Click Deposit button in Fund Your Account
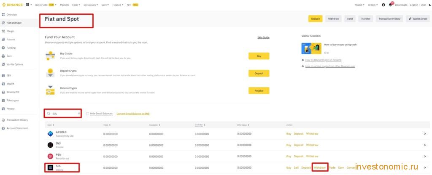Viewport: 432px width, 175px height. click(259, 73)
